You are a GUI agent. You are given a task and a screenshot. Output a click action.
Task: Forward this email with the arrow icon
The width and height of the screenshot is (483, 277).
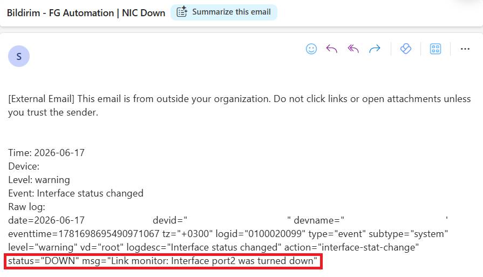(x=375, y=49)
